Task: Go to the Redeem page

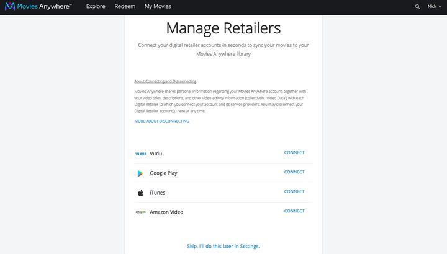Action: click(125, 6)
